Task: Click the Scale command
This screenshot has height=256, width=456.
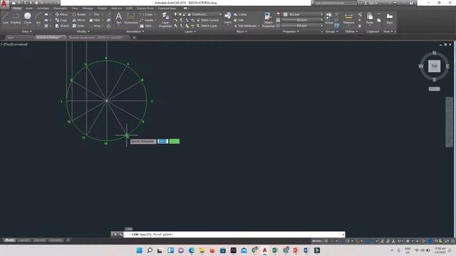Action: pyautogui.click(x=78, y=26)
